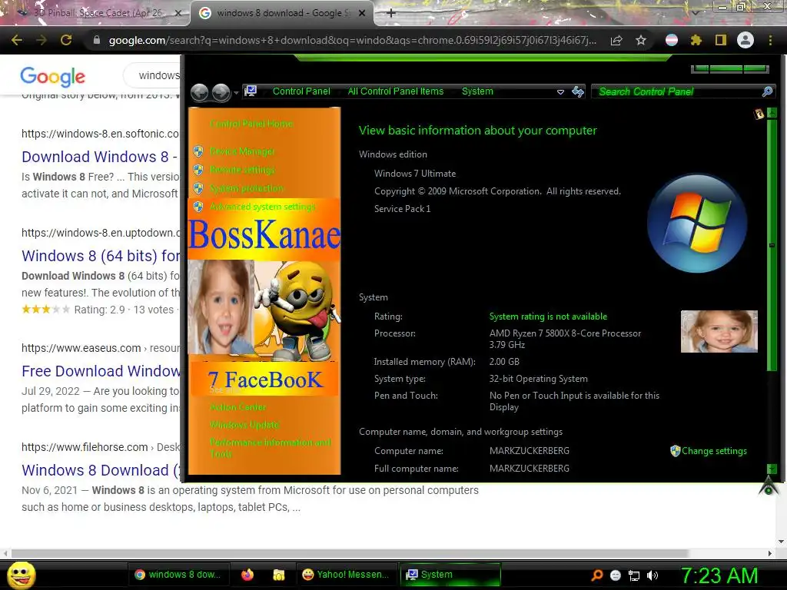Open the help icon in System window
Image resolution: width=787 pixels, height=590 pixels.
click(759, 114)
